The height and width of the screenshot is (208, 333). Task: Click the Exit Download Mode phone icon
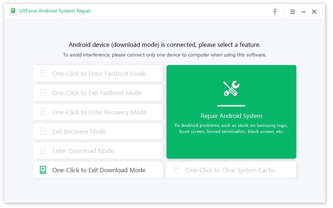click(x=43, y=170)
